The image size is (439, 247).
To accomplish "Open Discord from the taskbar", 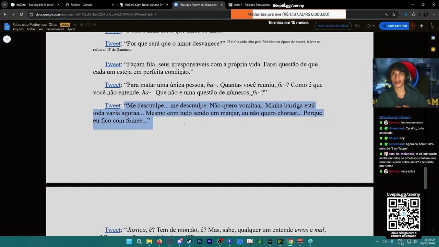I will pyautogui.click(x=179, y=242).
